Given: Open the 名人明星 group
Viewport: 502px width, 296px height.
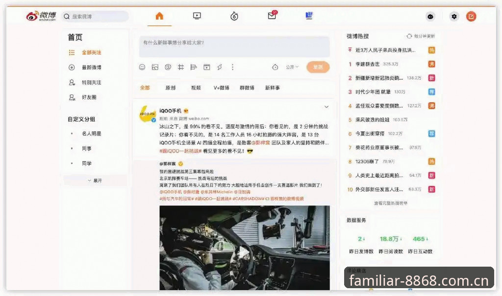Looking at the screenshot, I should 92,134.
